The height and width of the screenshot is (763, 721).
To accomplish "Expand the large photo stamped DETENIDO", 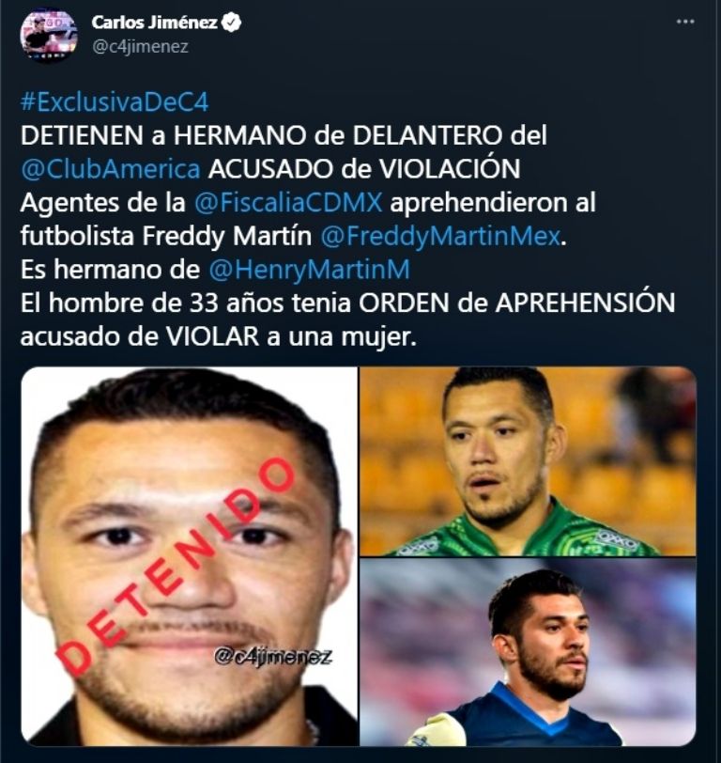I will [x=190, y=556].
